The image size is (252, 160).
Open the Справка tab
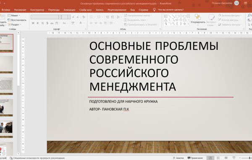[x=143, y=10]
